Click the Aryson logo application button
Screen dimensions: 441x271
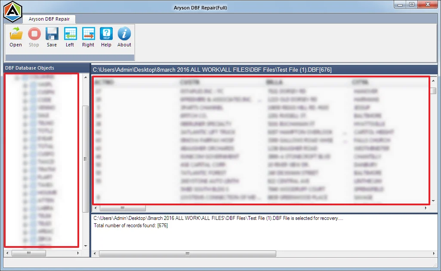pos(12,12)
